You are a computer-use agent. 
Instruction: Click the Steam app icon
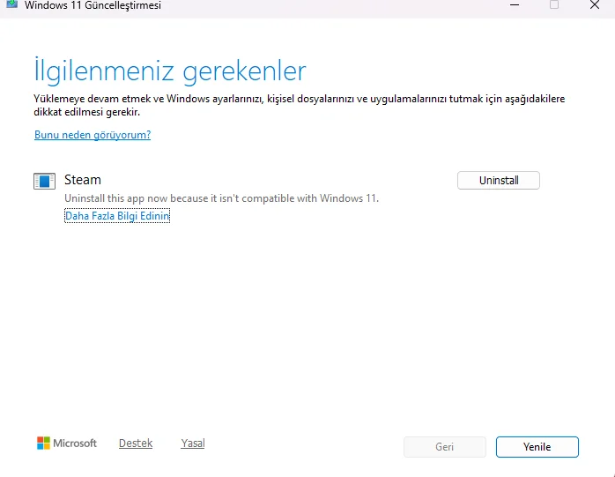44,181
